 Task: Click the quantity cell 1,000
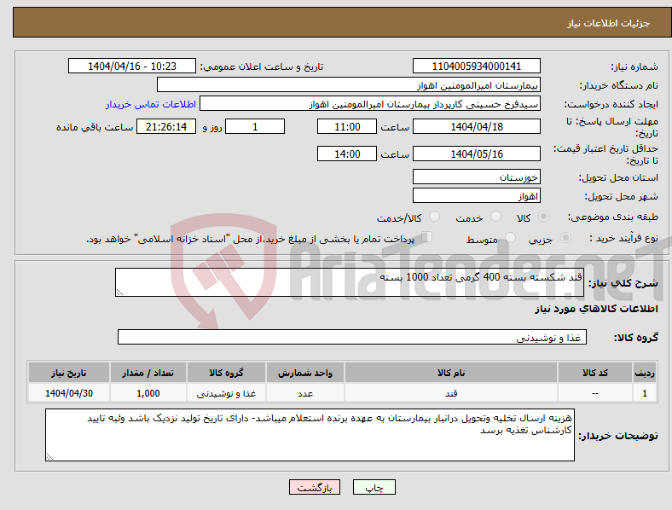(148, 393)
